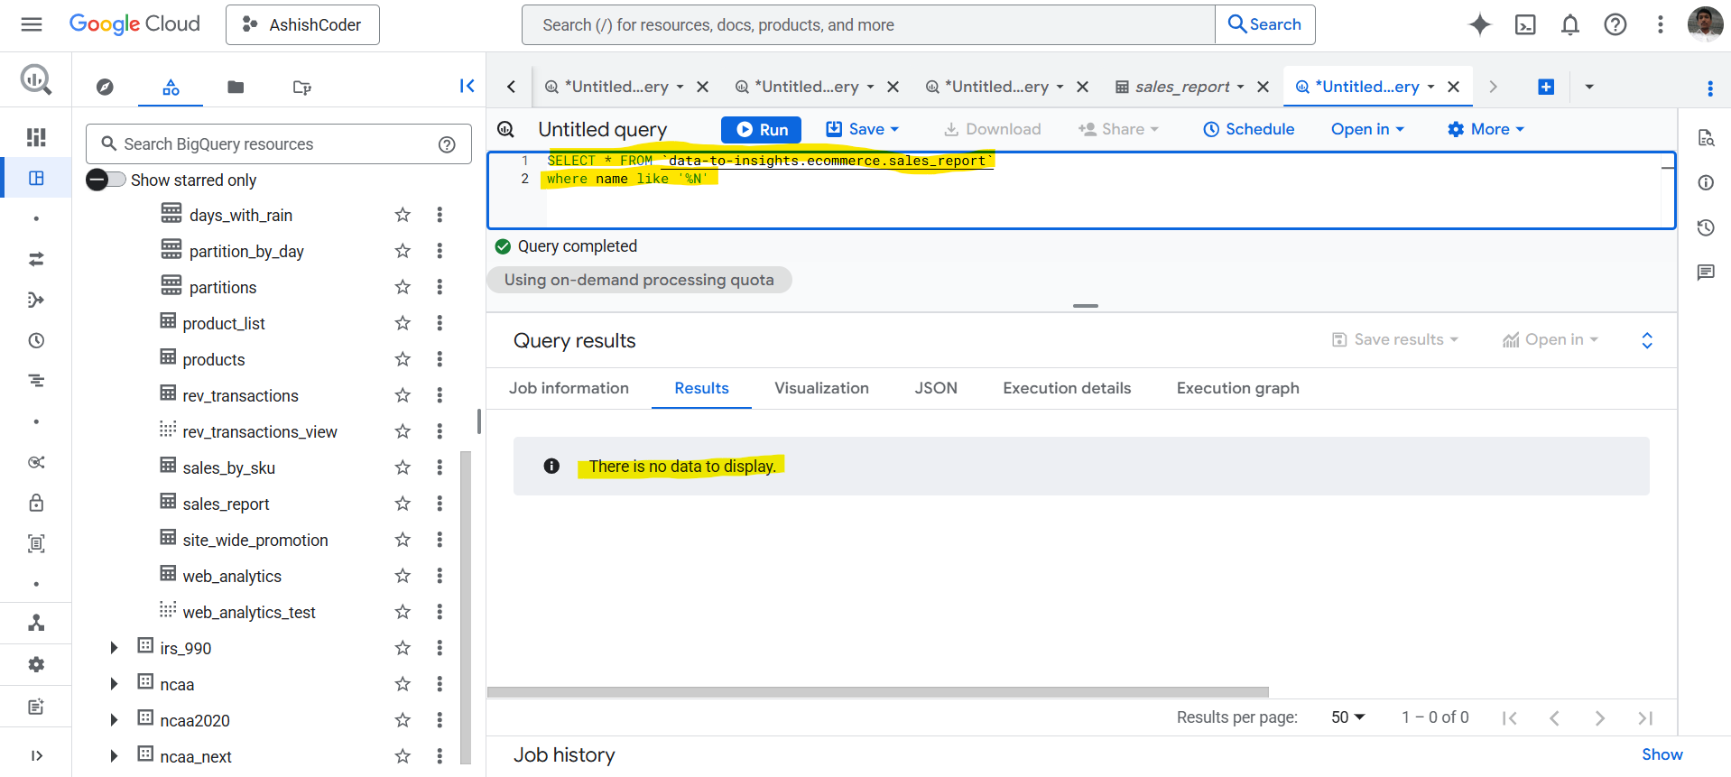Open data transfers sidebar icon
The height and width of the screenshot is (777, 1731).
(x=36, y=259)
